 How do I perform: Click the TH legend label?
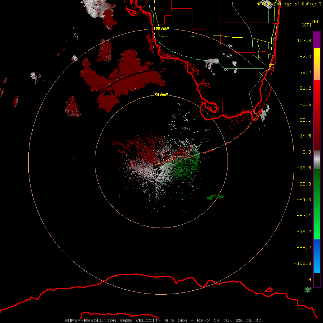coord(308,280)
